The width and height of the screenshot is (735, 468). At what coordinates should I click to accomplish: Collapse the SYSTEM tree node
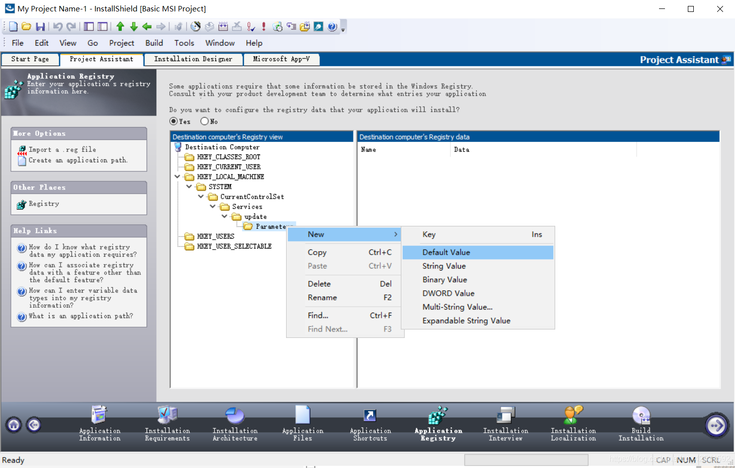[x=189, y=186]
